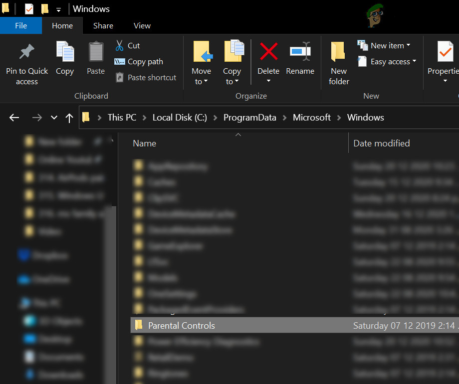Sort by the Name column header
459x384 pixels.
[144, 143]
